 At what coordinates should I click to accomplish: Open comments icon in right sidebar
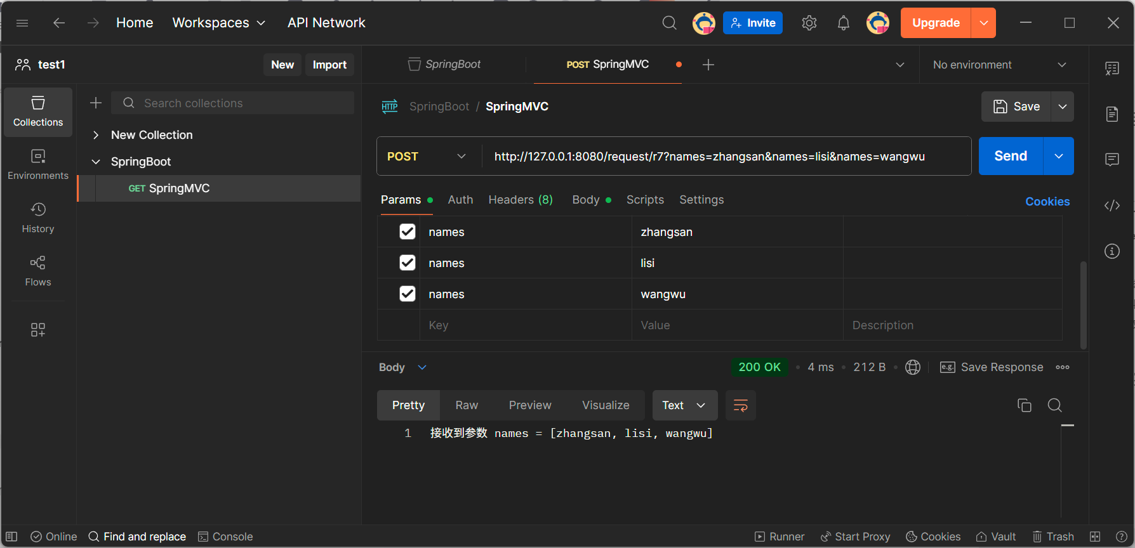click(1112, 159)
